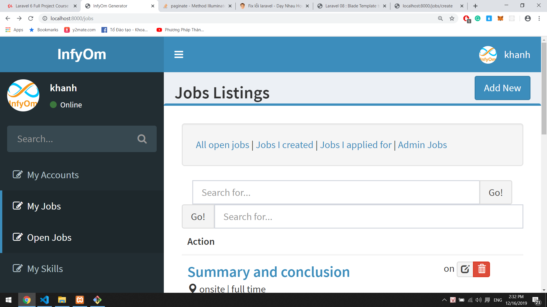The image size is (547, 307).
Task: Show hidden system tray icons
Action: (444, 300)
